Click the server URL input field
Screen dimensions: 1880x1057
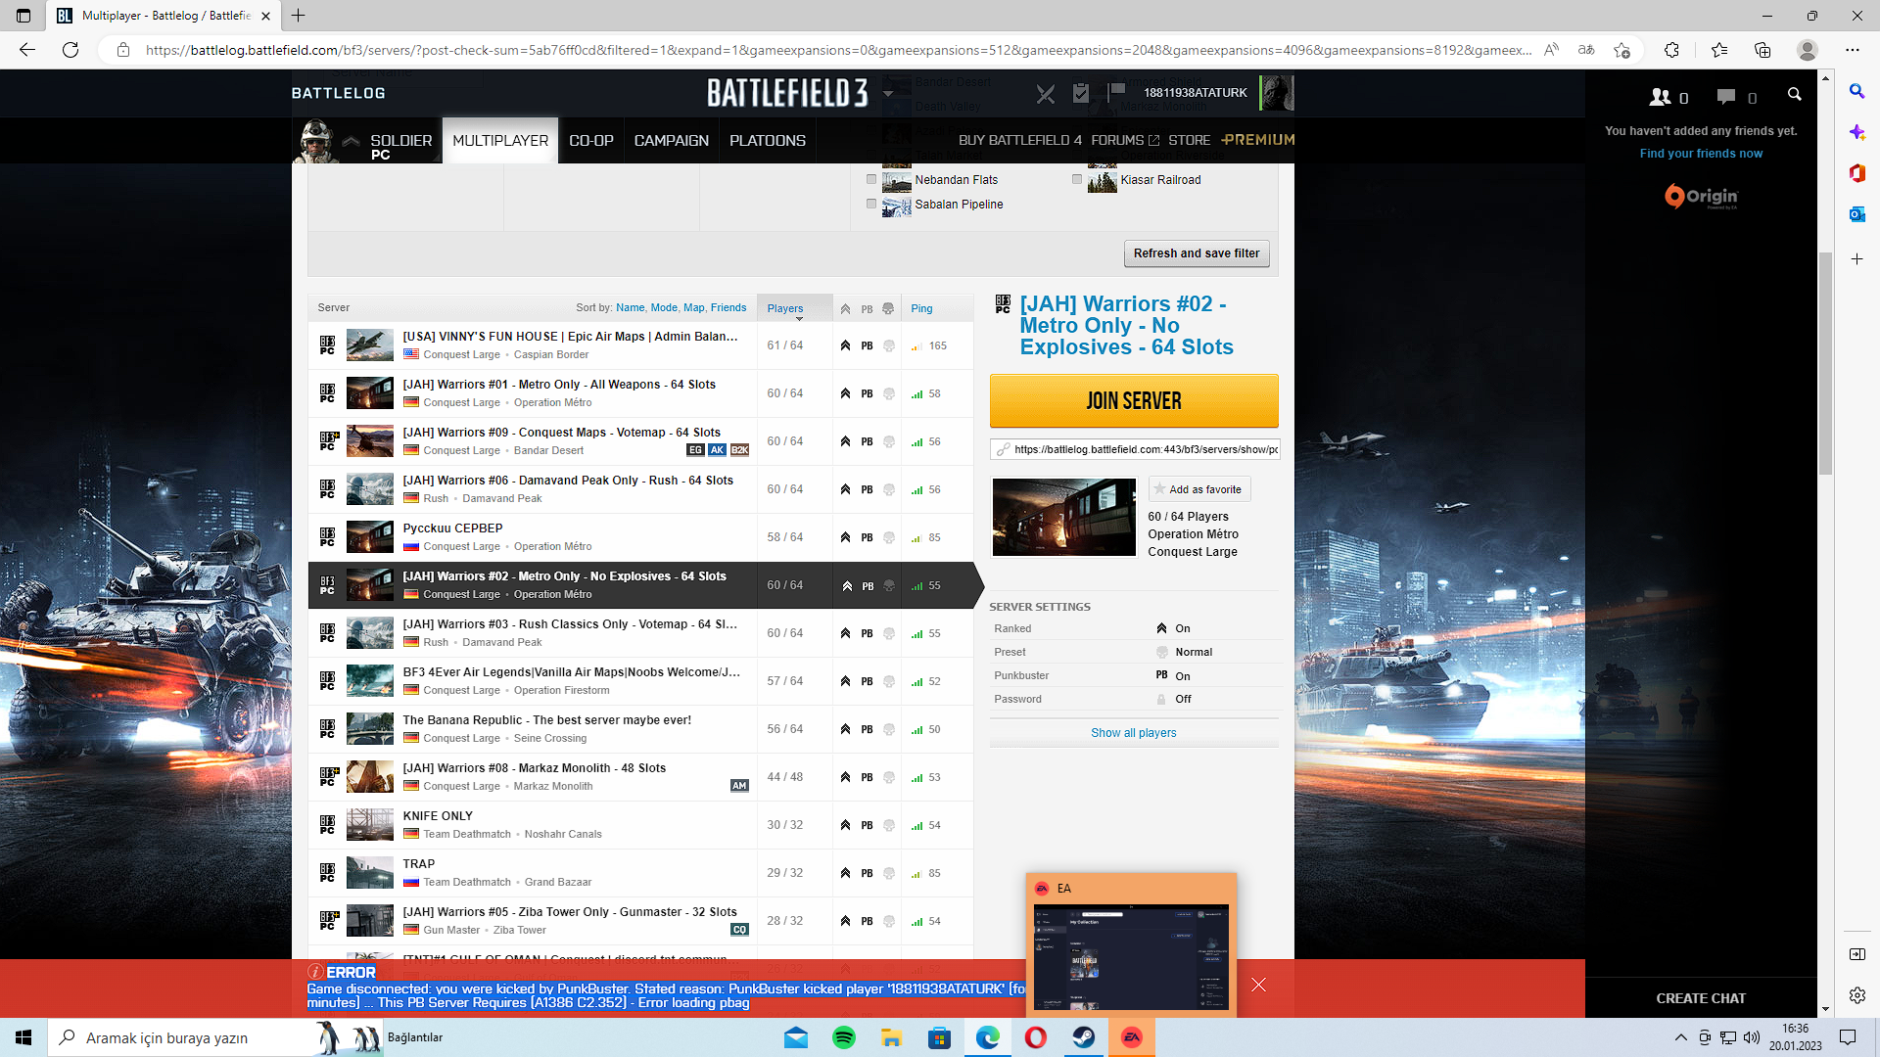[x=1144, y=449]
